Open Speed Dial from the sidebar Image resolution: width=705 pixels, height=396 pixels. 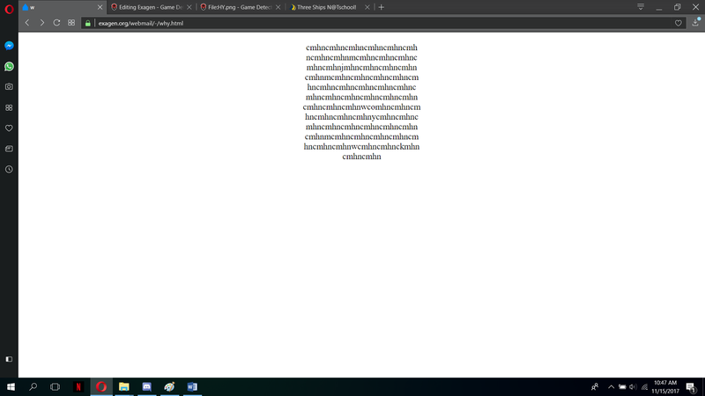click(9, 107)
